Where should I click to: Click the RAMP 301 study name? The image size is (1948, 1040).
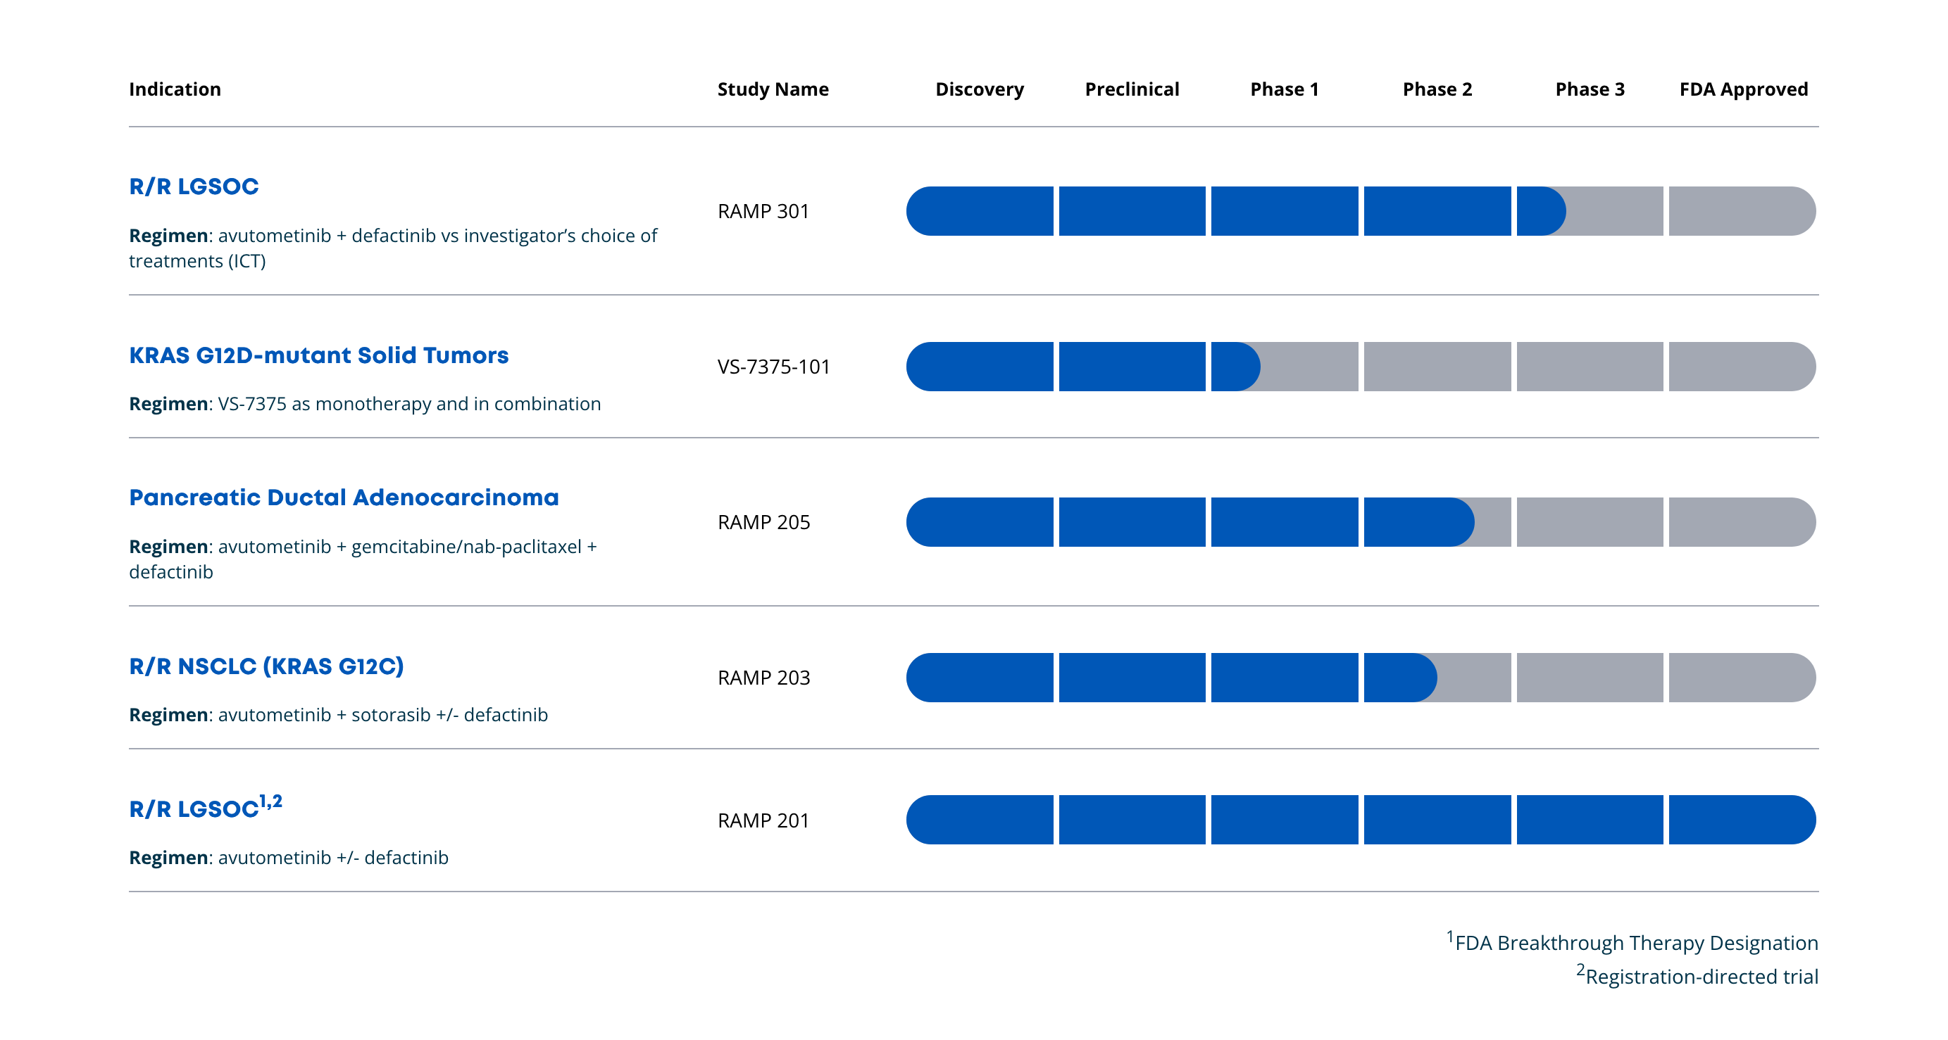[x=763, y=211]
